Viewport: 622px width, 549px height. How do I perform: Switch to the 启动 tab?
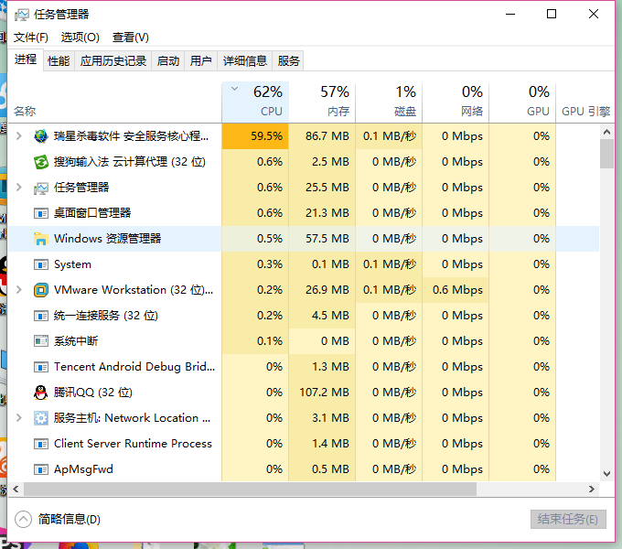coord(168,61)
